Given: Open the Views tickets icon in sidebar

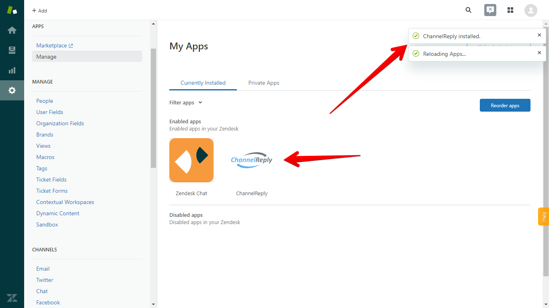Looking at the screenshot, I should coord(12,50).
